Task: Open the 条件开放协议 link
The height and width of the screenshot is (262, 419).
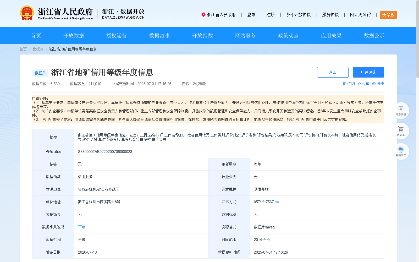Action: 299,15
